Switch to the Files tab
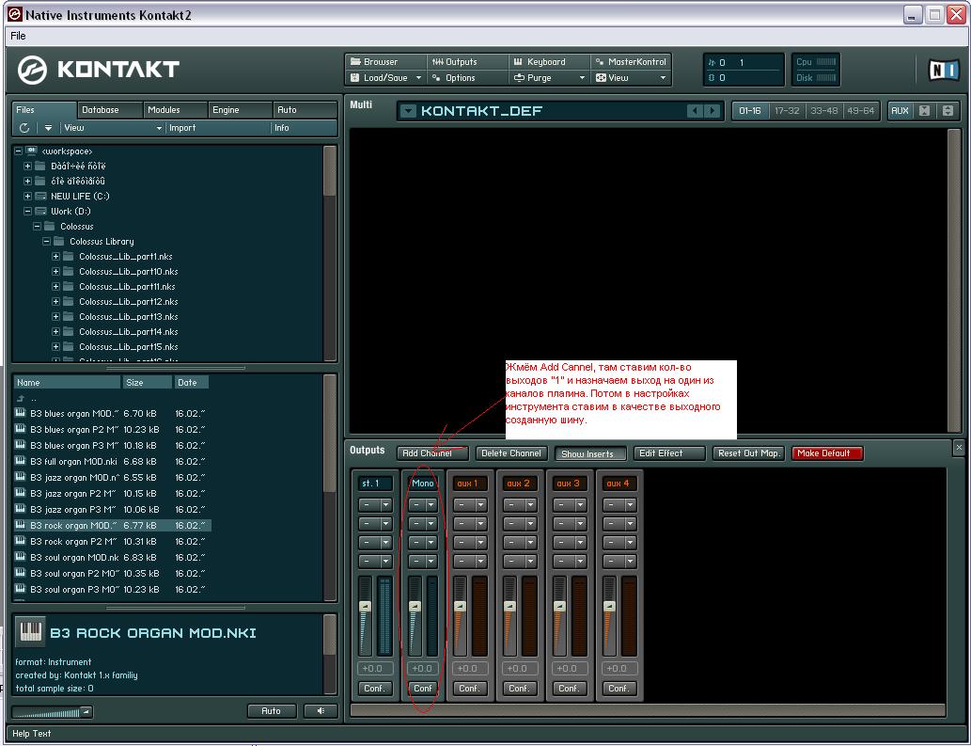Image resolution: width=971 pixels, height=746 pixels. (x=44, y=110)
